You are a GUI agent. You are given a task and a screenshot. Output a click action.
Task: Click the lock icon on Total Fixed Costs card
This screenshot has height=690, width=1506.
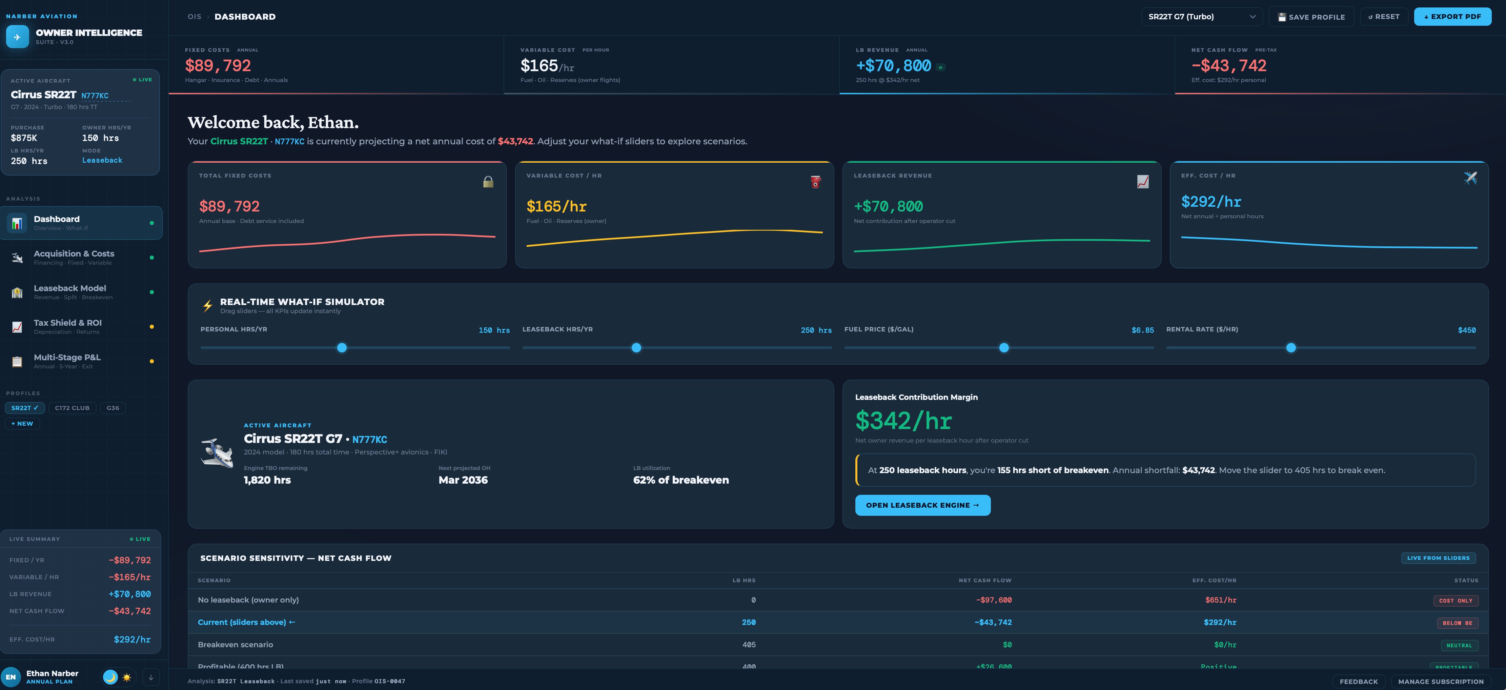pyautogui.click(x=488, y=182)
